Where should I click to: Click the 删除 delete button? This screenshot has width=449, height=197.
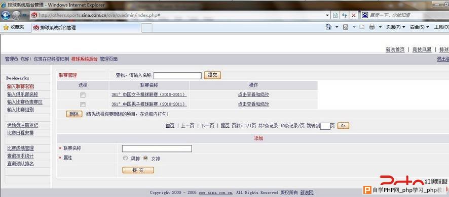click(74, 114)
